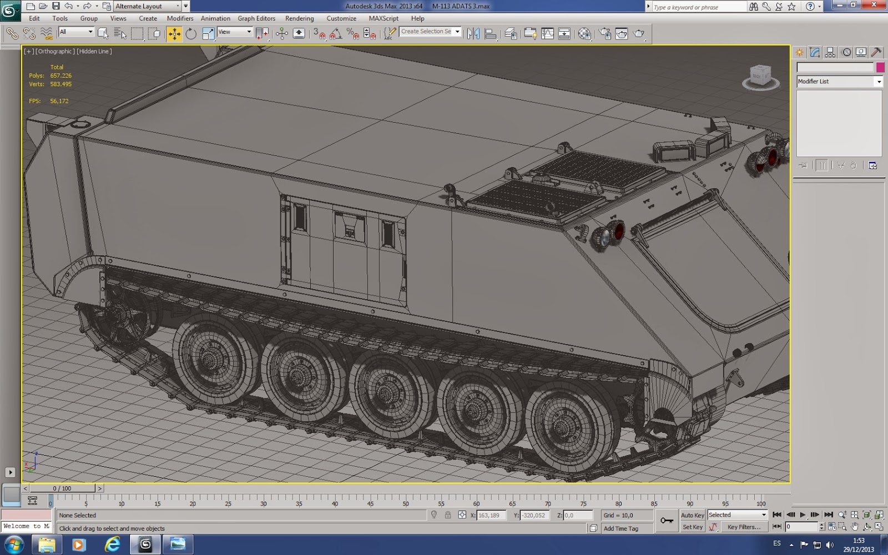The height and width of the screenshot is (555, 888).
Task: Open the Modify panel via its arc icon
Action: click(x=814, y=52)
